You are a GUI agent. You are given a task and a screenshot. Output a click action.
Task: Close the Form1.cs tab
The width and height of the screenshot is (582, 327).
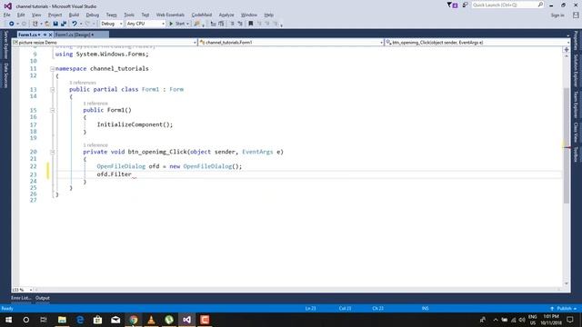51,35
